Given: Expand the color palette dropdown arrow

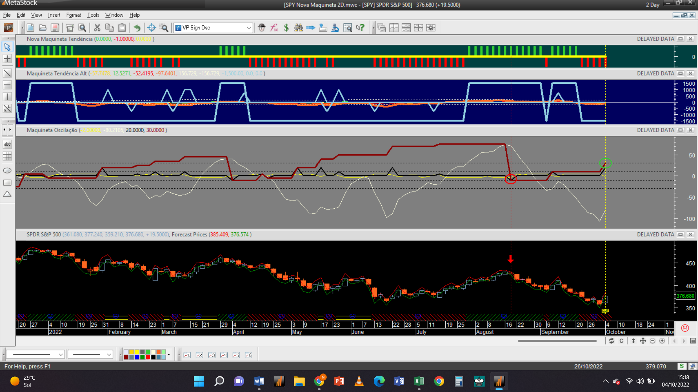Looking at the screenshot, I should coord(169,355).
